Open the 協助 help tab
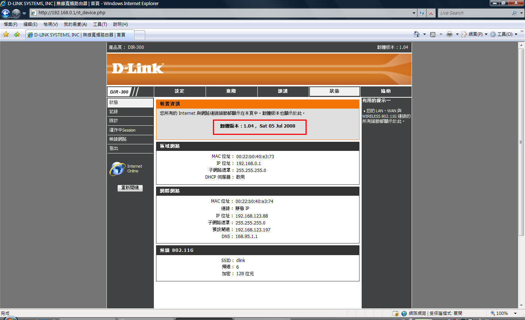The height and width of the screenshot is (320, 525). [x=386, y=91]
